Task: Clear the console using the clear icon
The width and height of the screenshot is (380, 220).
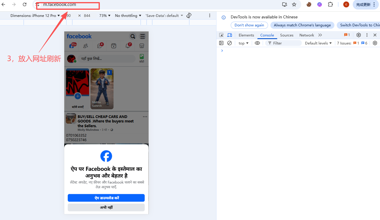Action: (x=230, y=43)
